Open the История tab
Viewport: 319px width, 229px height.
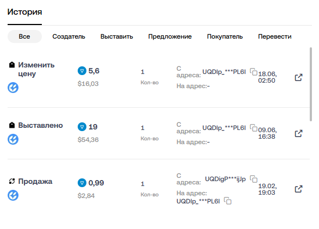coord(24,12)
